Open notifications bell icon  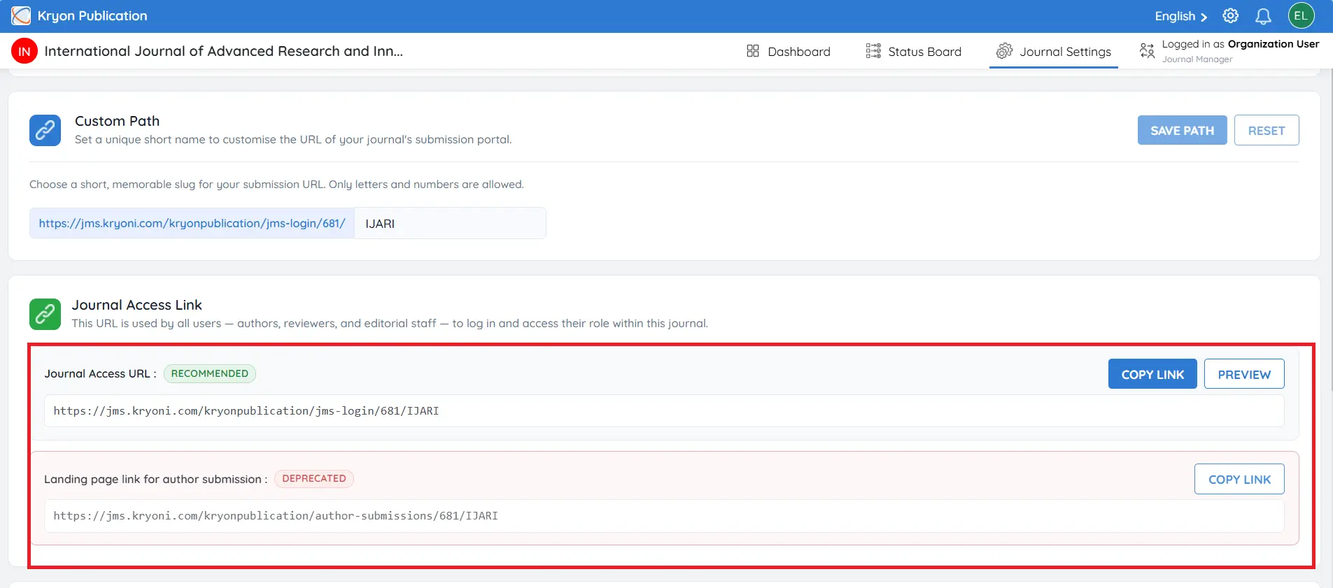coord(1263,16)
